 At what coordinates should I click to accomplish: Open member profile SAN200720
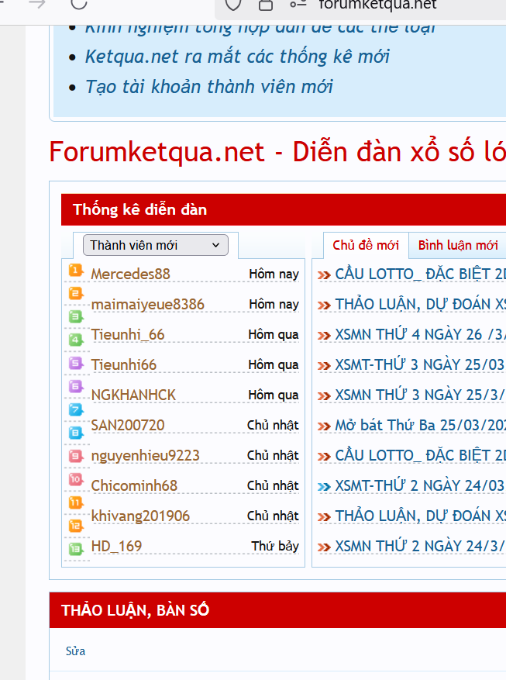point(128,426)
